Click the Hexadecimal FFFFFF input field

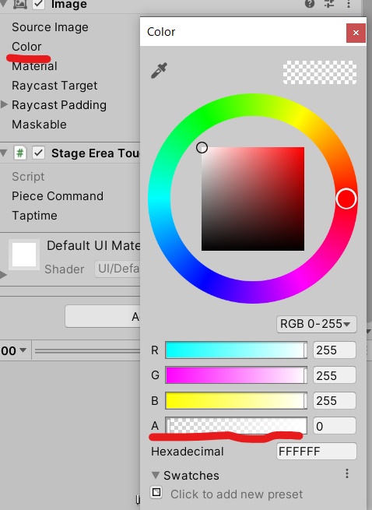coord(317,451)
